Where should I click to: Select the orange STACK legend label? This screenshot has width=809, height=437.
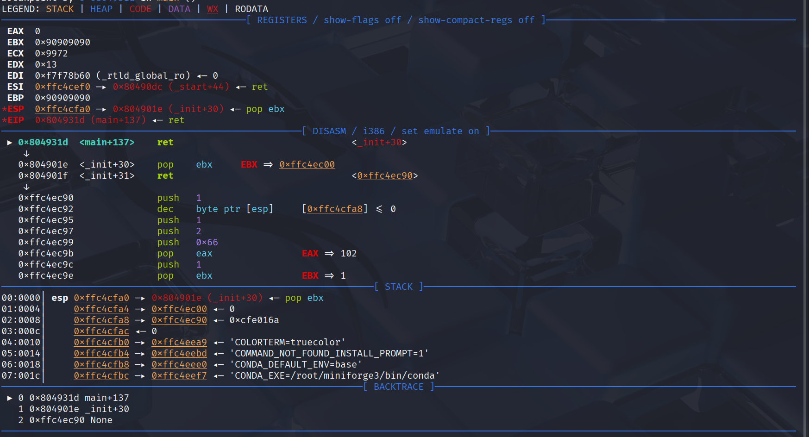[x=60, y=9]
